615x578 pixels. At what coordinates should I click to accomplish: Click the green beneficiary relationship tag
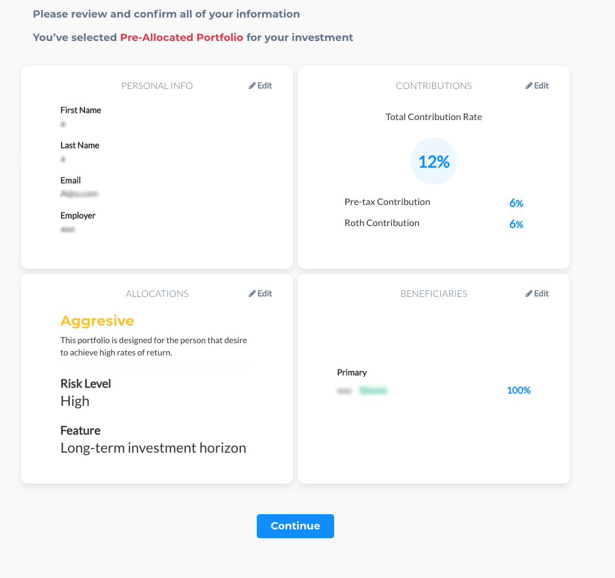(373, 390)
